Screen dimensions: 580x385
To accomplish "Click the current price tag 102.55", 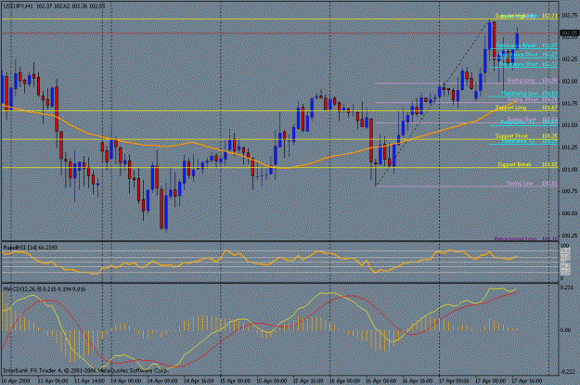I will 570,32.
